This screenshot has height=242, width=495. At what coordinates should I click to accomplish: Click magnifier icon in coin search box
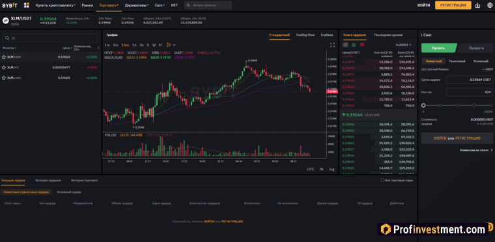tap(7, 38)
